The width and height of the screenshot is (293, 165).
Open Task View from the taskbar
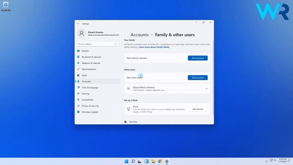point(140,161)
